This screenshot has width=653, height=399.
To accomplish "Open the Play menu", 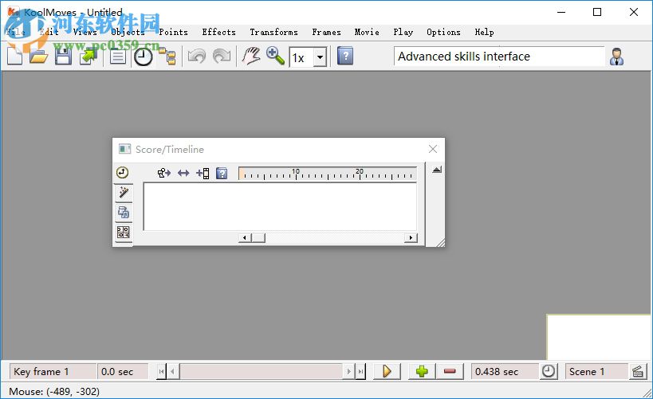I will pos(403,32).
